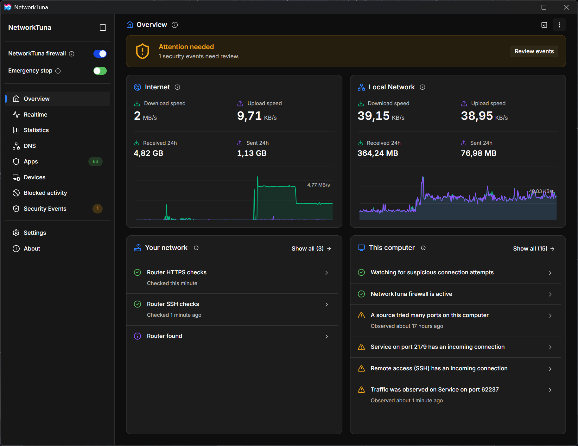Viewport: 578px width, 446px height.
Task: Expand source tried many ports chevron
Action: [550, 316]
